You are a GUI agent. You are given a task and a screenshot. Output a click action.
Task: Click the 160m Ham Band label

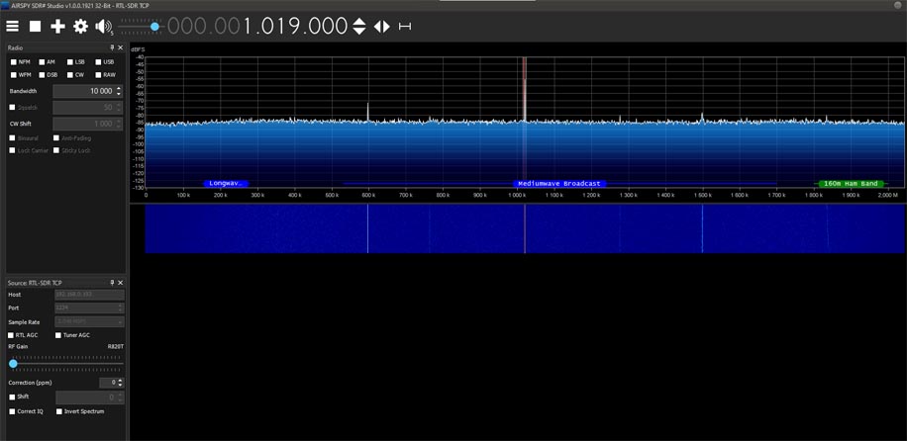(851, 184)
